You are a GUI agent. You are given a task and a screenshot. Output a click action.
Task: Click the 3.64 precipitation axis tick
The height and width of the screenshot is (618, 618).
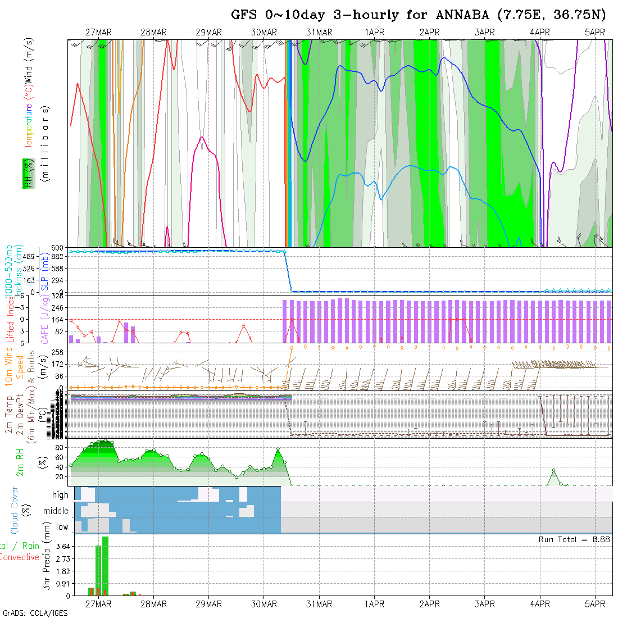[62, 546]
